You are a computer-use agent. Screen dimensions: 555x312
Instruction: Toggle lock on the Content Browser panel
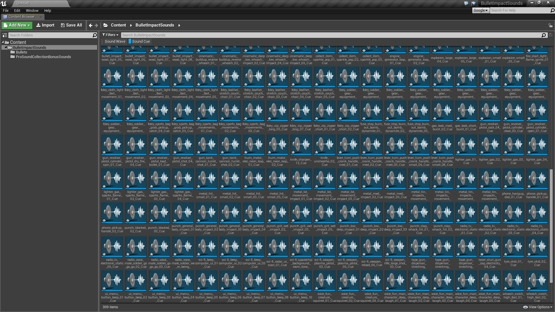pyautogui.click(x=550, y=25)
